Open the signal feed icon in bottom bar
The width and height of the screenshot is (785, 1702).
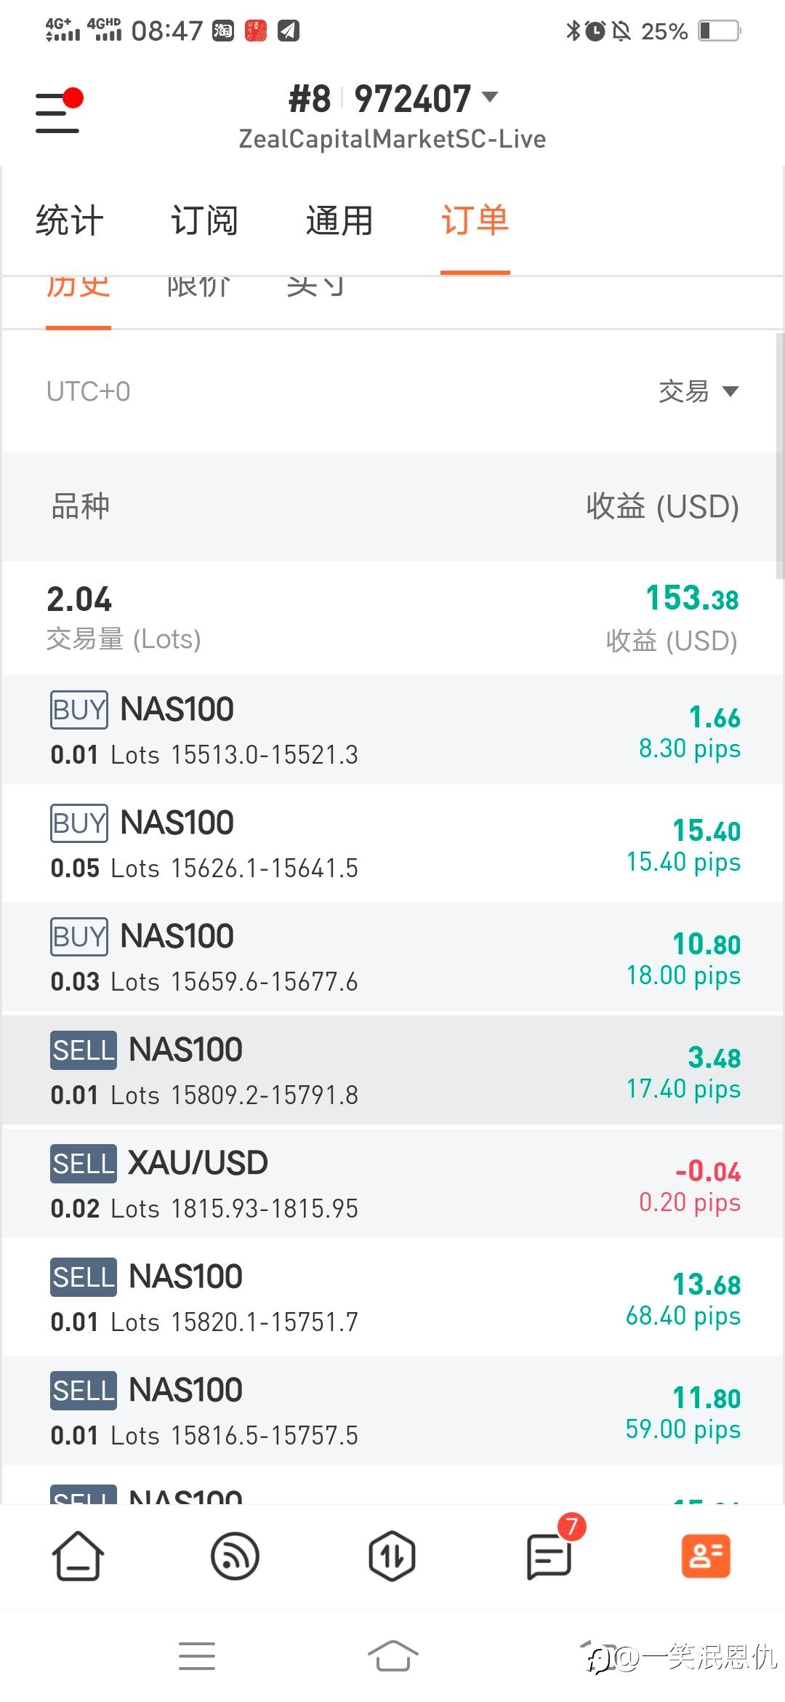pos(234,1556)
